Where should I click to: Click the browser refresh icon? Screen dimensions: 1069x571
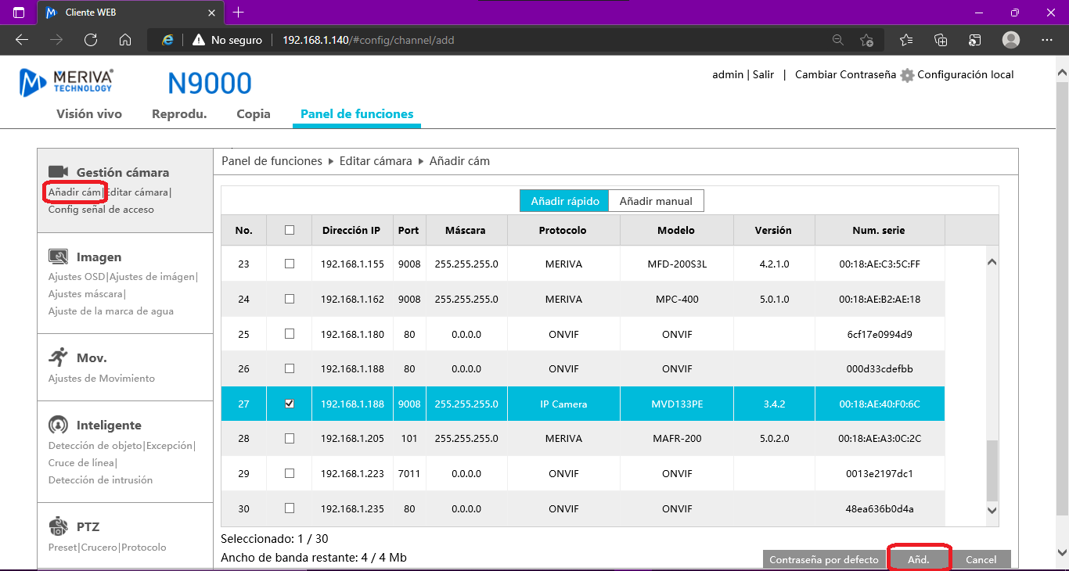coord(91,40)
